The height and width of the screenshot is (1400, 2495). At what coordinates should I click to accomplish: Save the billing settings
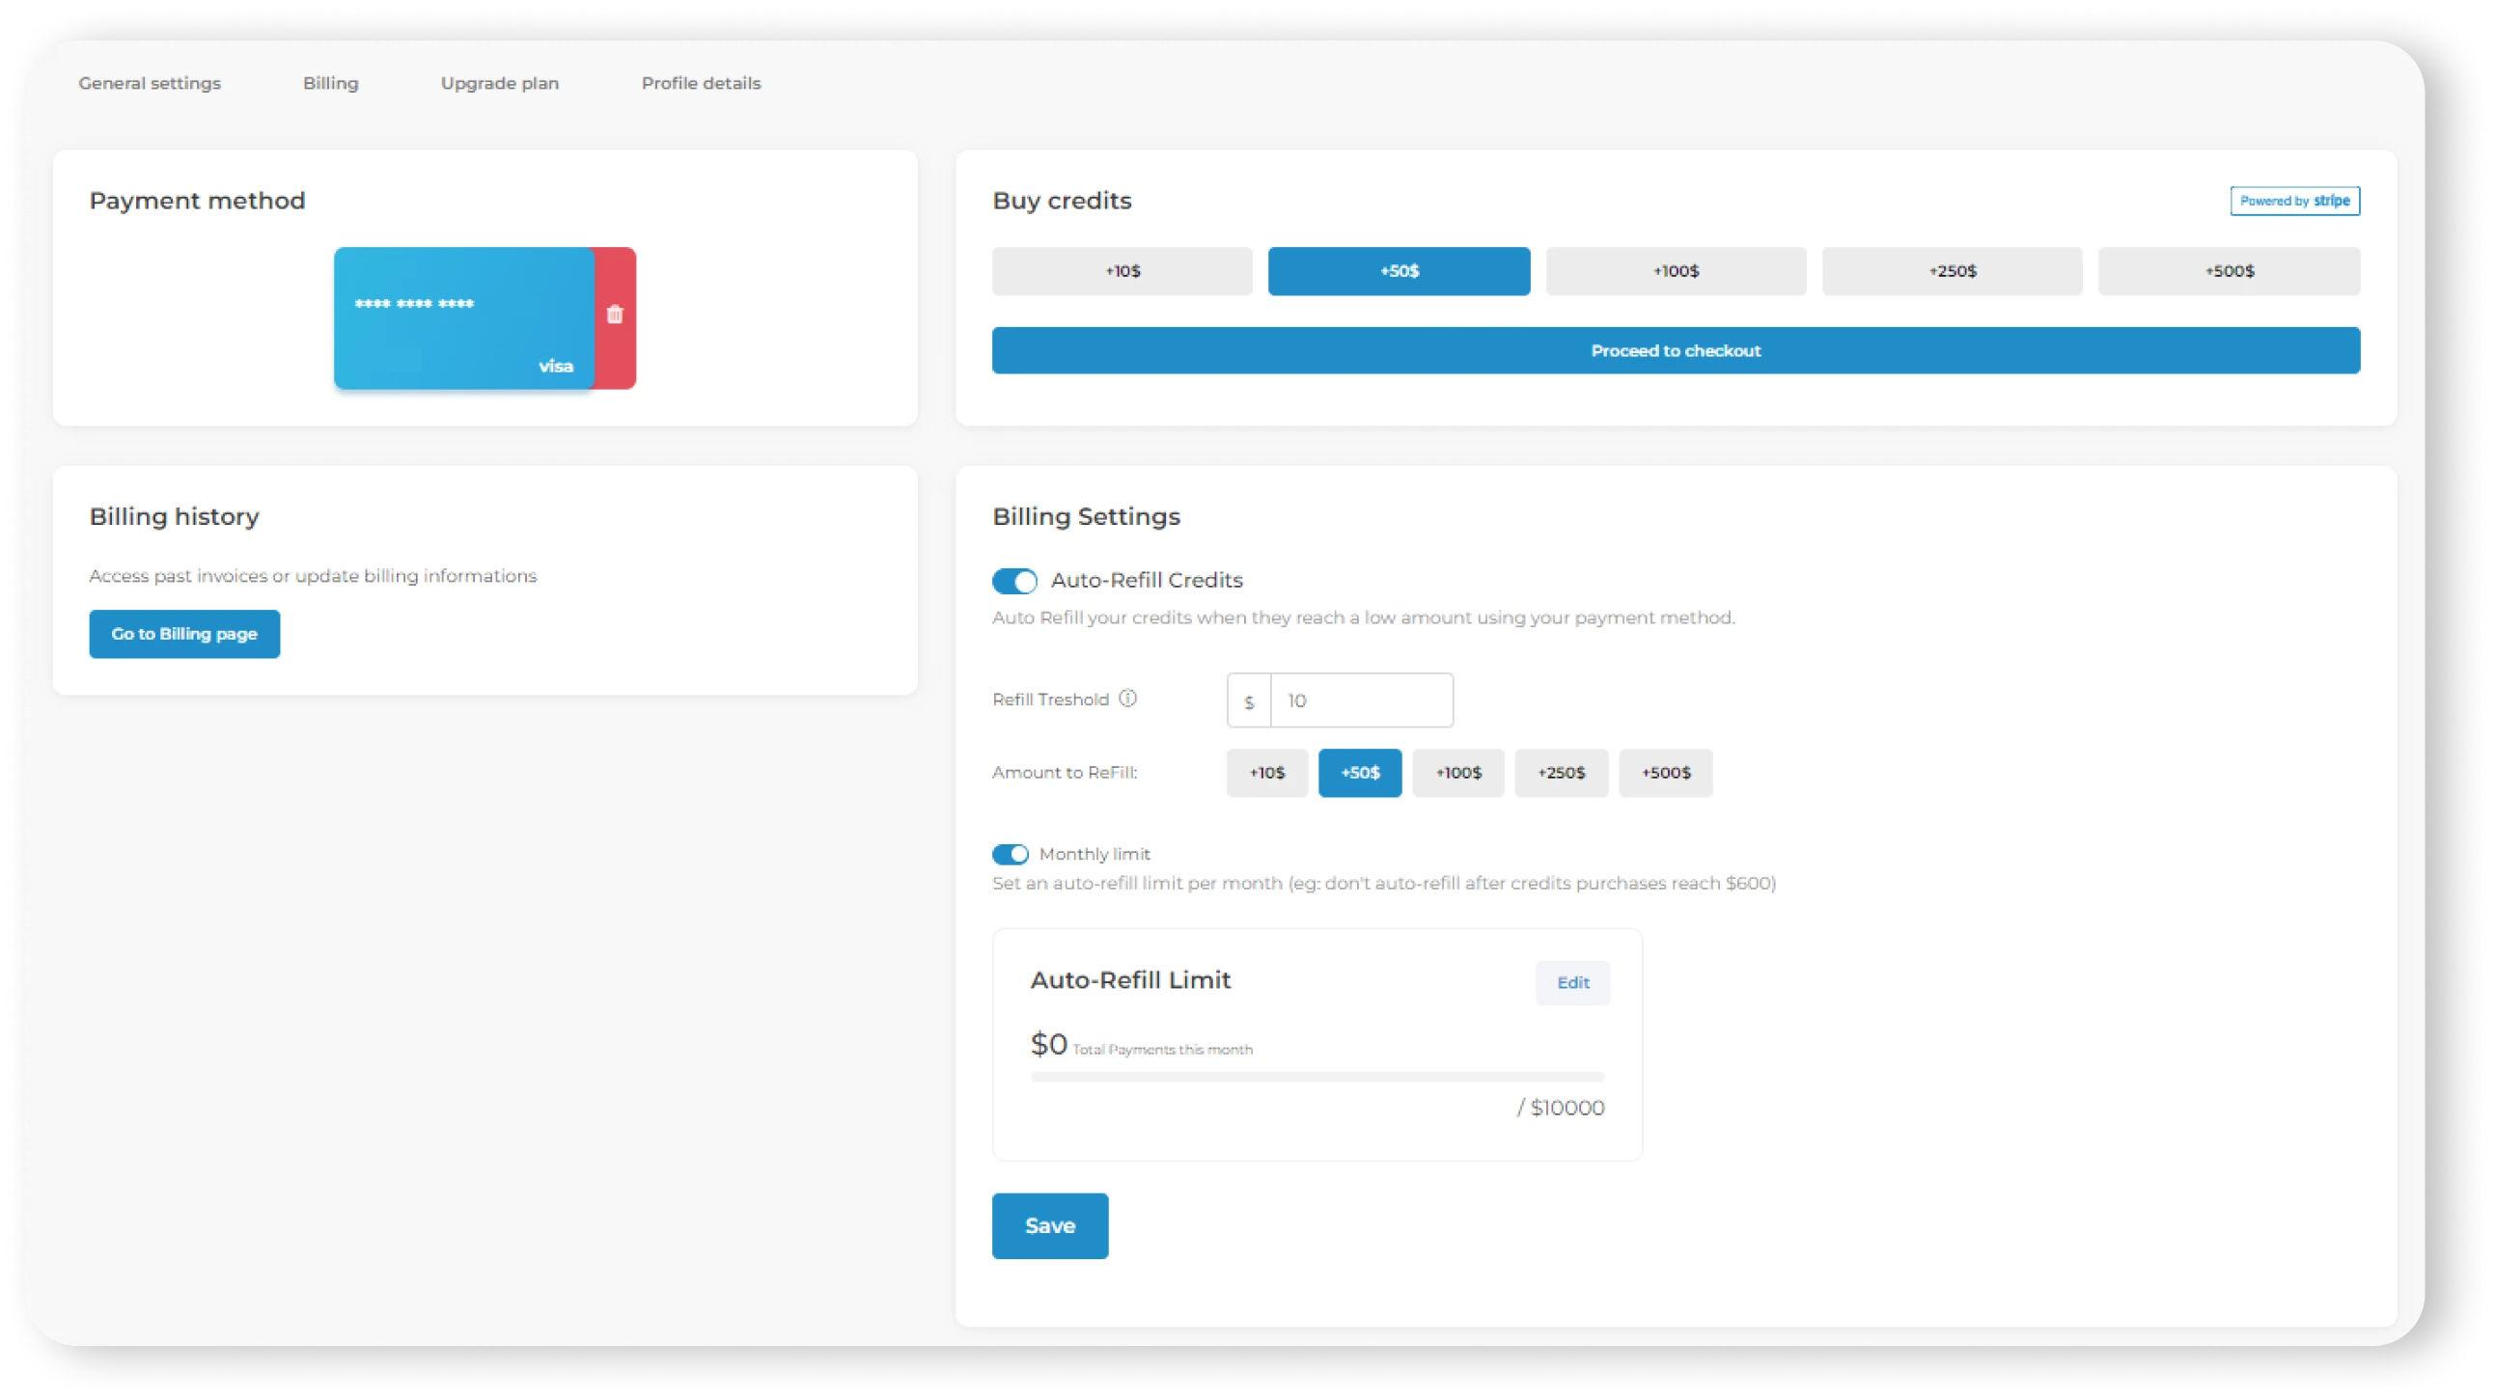coord(1049,1225)
